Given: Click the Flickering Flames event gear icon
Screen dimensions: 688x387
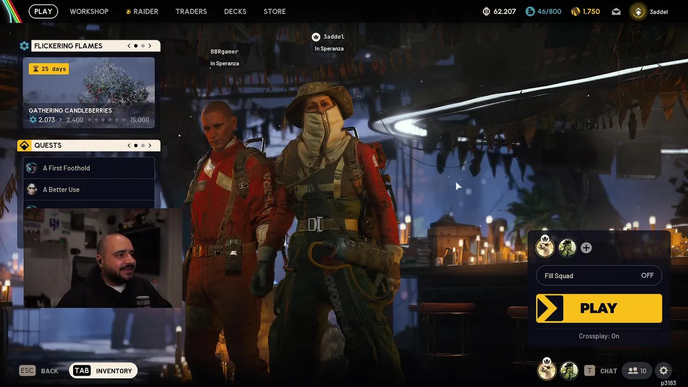Looking at the screenshot, I should pos(24,46).
